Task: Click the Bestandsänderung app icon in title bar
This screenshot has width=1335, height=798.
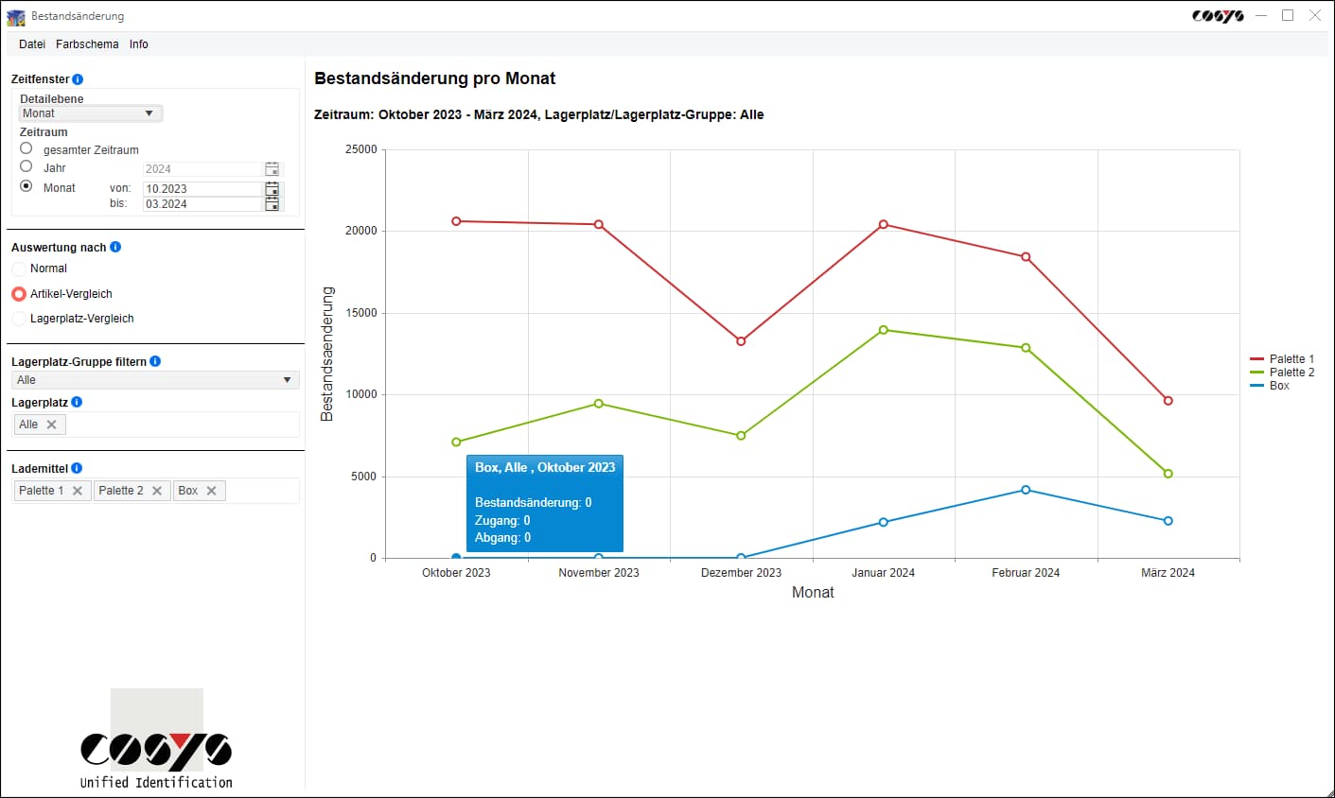Action: tap(16, 16)
